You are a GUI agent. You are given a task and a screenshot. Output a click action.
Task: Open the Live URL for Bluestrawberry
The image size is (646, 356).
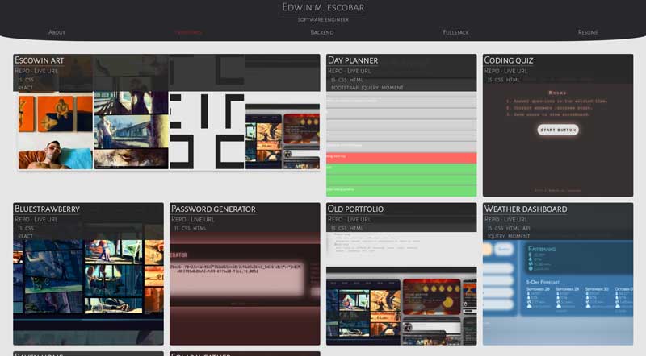point(46,219)
